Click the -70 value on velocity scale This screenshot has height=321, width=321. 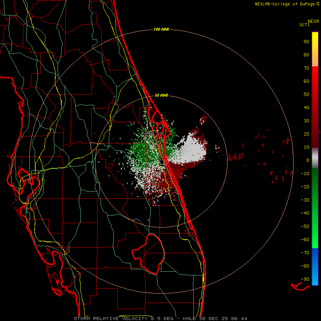[x=305, y=253]
